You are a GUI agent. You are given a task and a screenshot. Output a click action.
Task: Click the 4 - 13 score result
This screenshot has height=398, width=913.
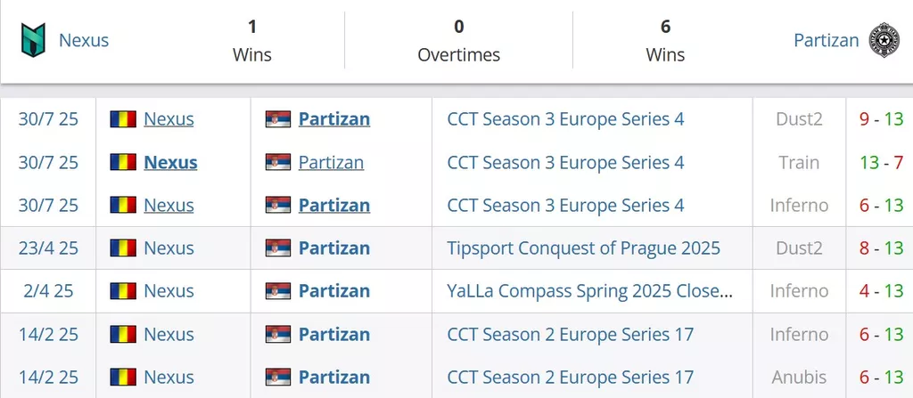coord(881,291)
